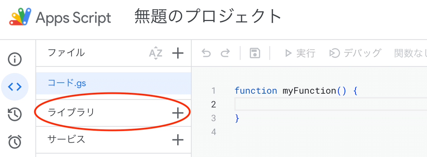Place cursor on editor line 2
This screenshot has height=157, width=427.
click(x=320, y=104)
